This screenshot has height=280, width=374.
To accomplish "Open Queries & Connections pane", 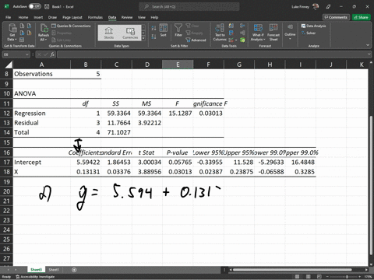I will pos(71,26).
